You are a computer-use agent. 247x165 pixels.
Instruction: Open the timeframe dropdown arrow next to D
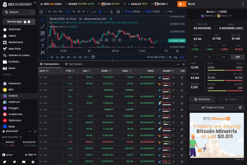(87, 12)
